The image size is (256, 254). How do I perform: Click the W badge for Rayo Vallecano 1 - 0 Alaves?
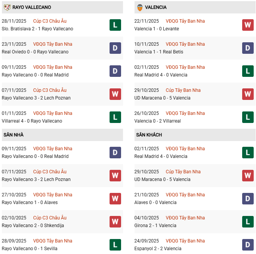click(x=115, y=199)
